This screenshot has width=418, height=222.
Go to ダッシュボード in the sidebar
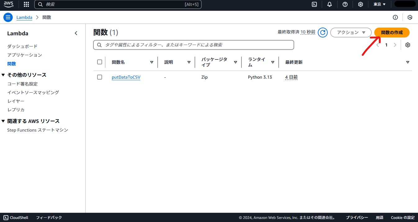[22, 46]
